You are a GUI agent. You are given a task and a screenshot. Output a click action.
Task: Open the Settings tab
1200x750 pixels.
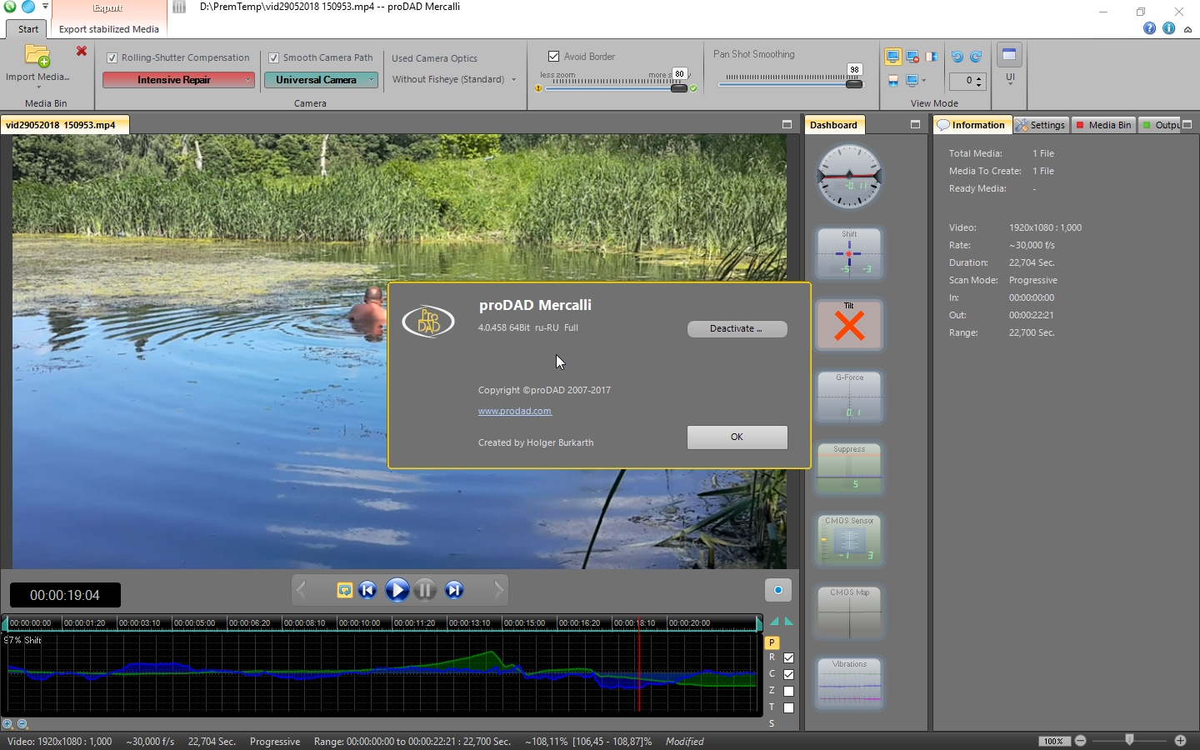point(1041,125)
